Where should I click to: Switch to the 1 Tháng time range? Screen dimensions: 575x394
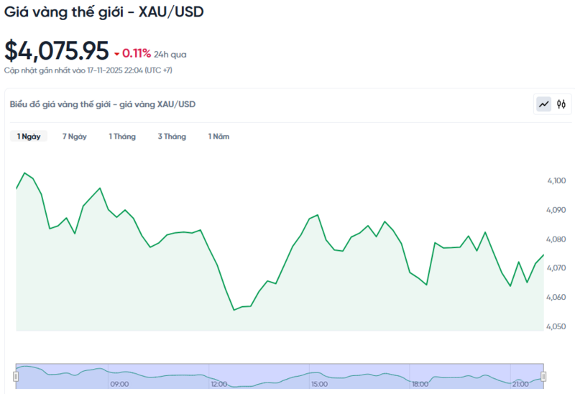pos(122,137)
